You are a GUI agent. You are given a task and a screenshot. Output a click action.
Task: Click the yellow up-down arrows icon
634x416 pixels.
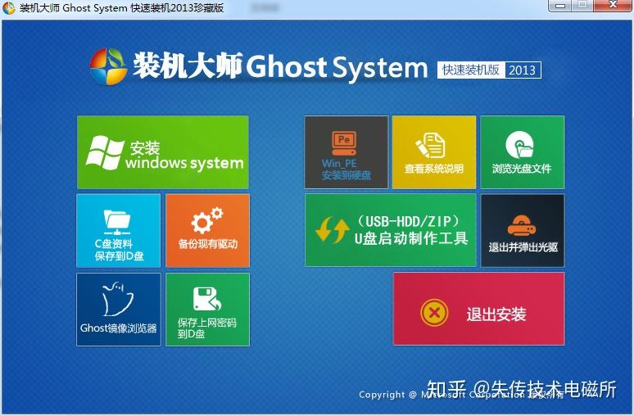coord(333,229)
